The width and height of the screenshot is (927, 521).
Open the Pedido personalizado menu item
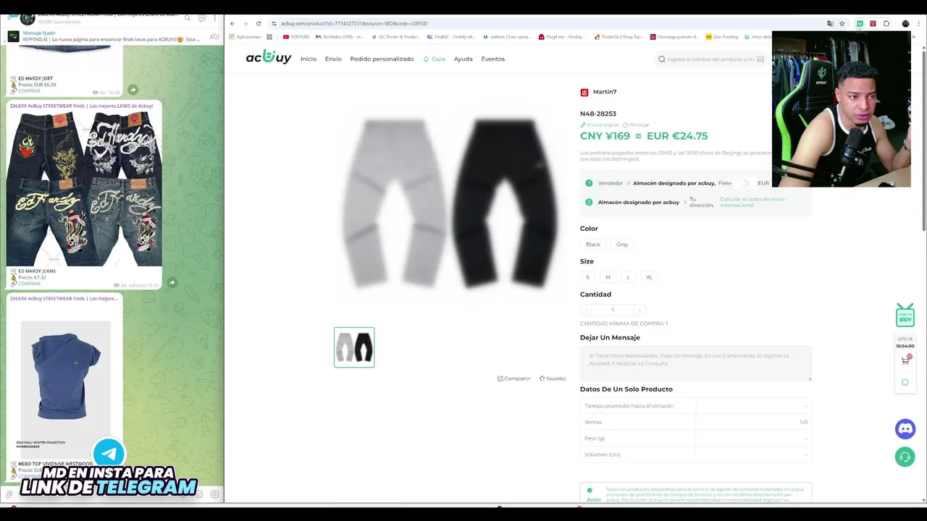[382, 59]
